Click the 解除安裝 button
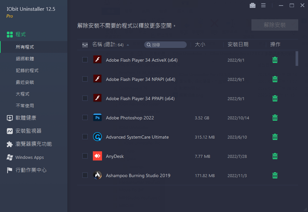Image resolution: width=308 pixels, height=212 pixels. (x=275, y=25)
